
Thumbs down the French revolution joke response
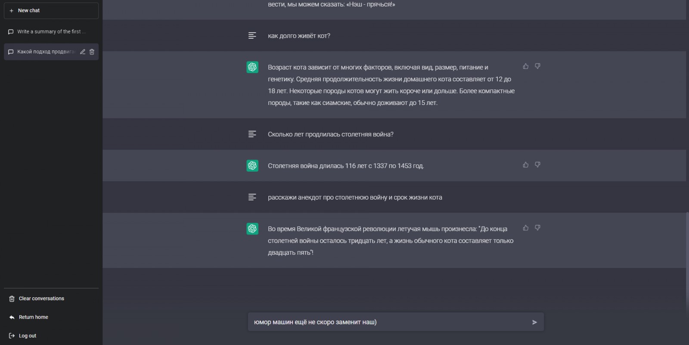[x=537, y=228]
